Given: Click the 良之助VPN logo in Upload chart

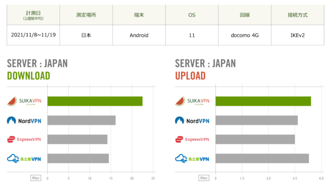Looking at the screenshot, I should click(x=192, y=158).
